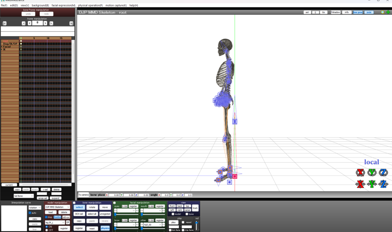Step back one frame
The image size is (392, 232).
[30, 23]
